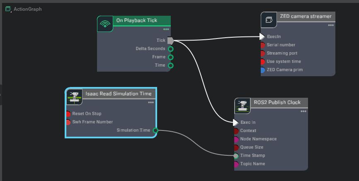Screen dimensions: 359x181
Task: Click the Queue Size label
Action: coord(252,147)
